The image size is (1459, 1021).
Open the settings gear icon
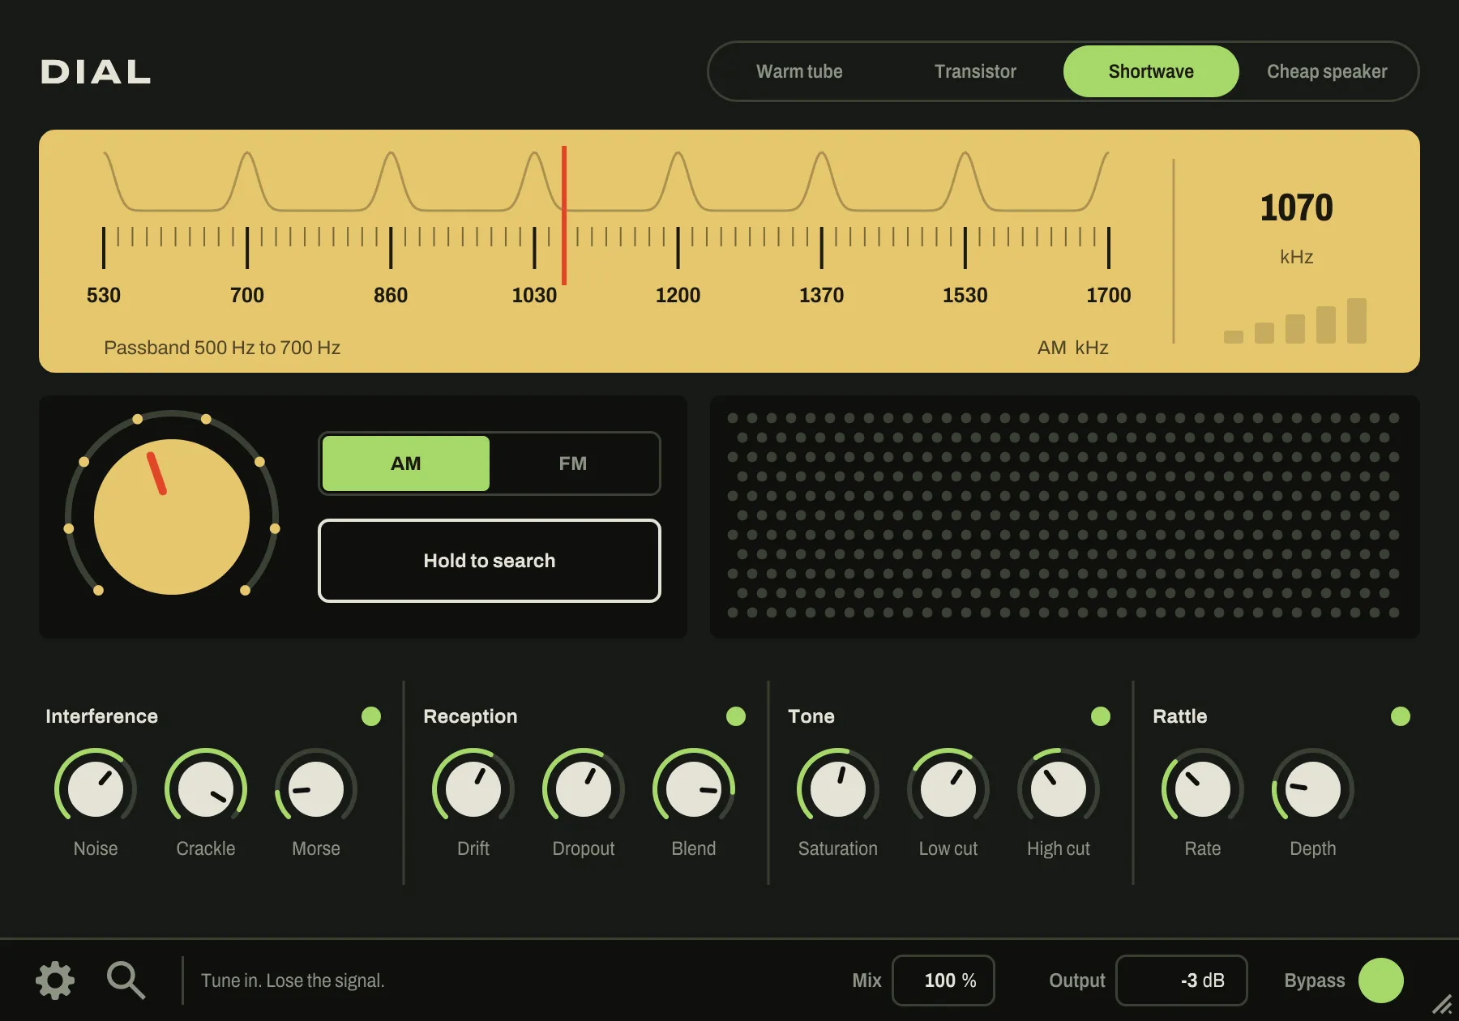[x=55, y=980]
